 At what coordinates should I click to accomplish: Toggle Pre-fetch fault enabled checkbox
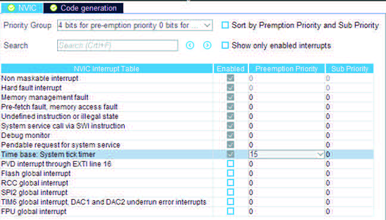[231, 106]
